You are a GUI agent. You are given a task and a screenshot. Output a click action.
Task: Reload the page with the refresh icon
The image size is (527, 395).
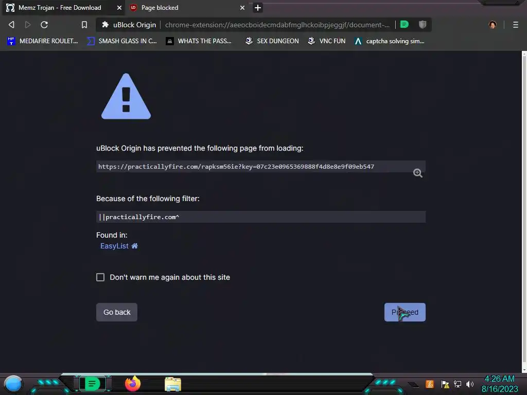tap(44, 25)
